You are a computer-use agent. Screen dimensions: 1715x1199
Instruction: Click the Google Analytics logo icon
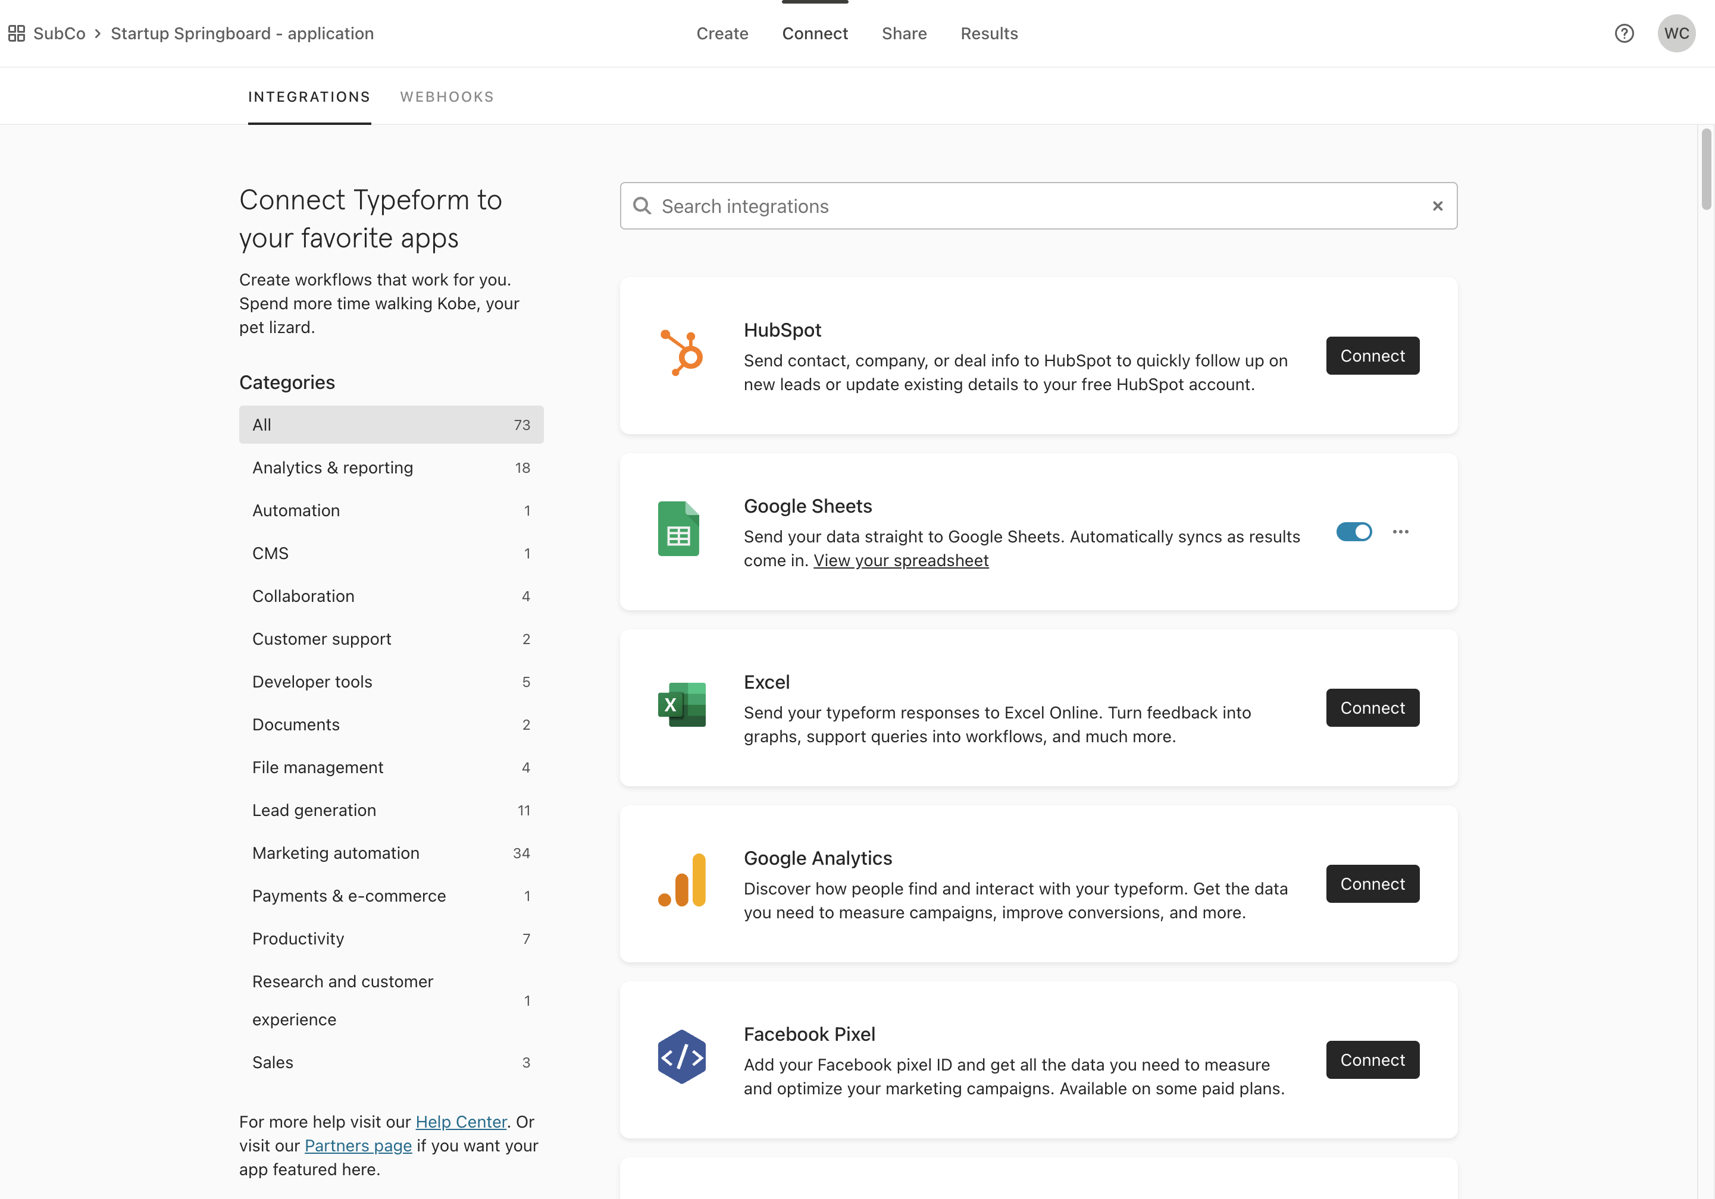681,880
